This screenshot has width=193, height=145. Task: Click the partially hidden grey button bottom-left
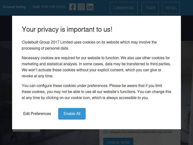pos(26,130)
